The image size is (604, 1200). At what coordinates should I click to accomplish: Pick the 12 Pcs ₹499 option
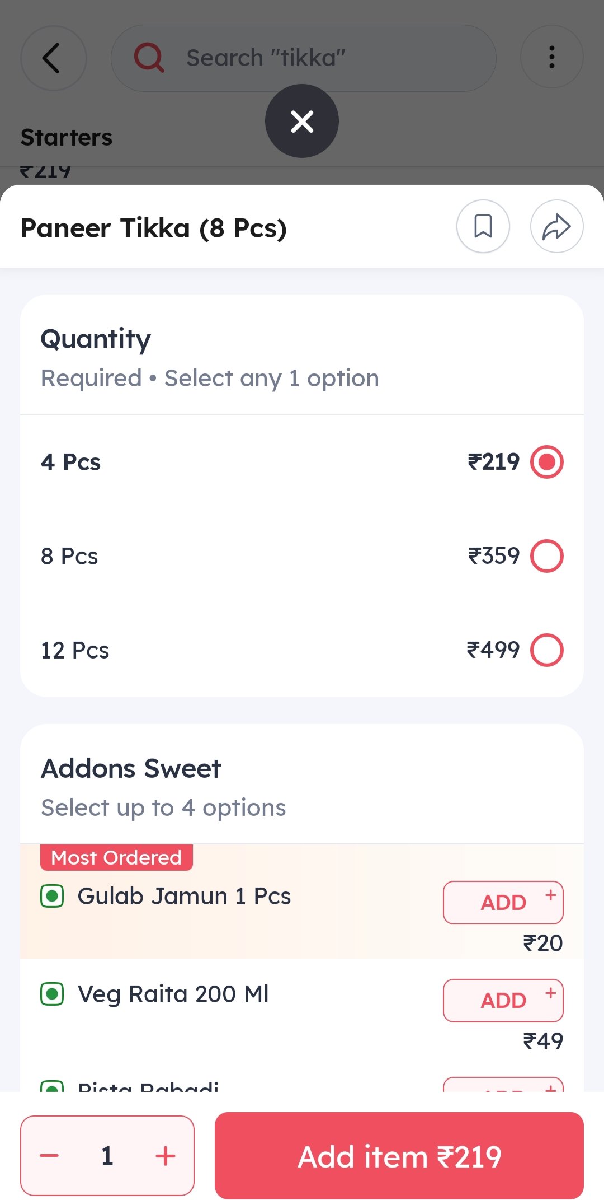[x=546, y=650]
